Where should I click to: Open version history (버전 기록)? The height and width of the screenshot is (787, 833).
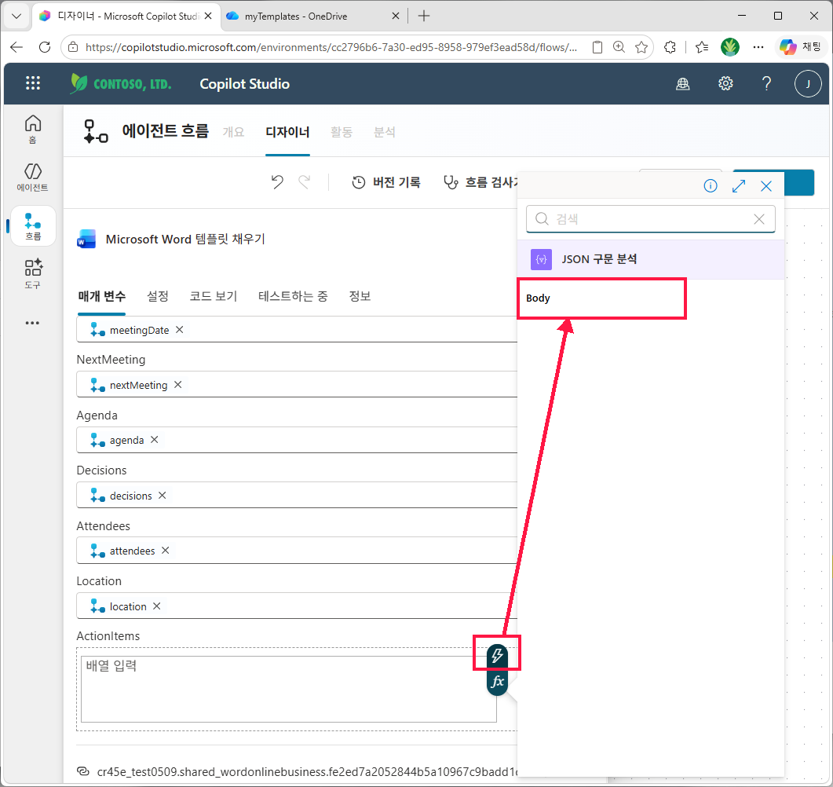coord(385,182)
